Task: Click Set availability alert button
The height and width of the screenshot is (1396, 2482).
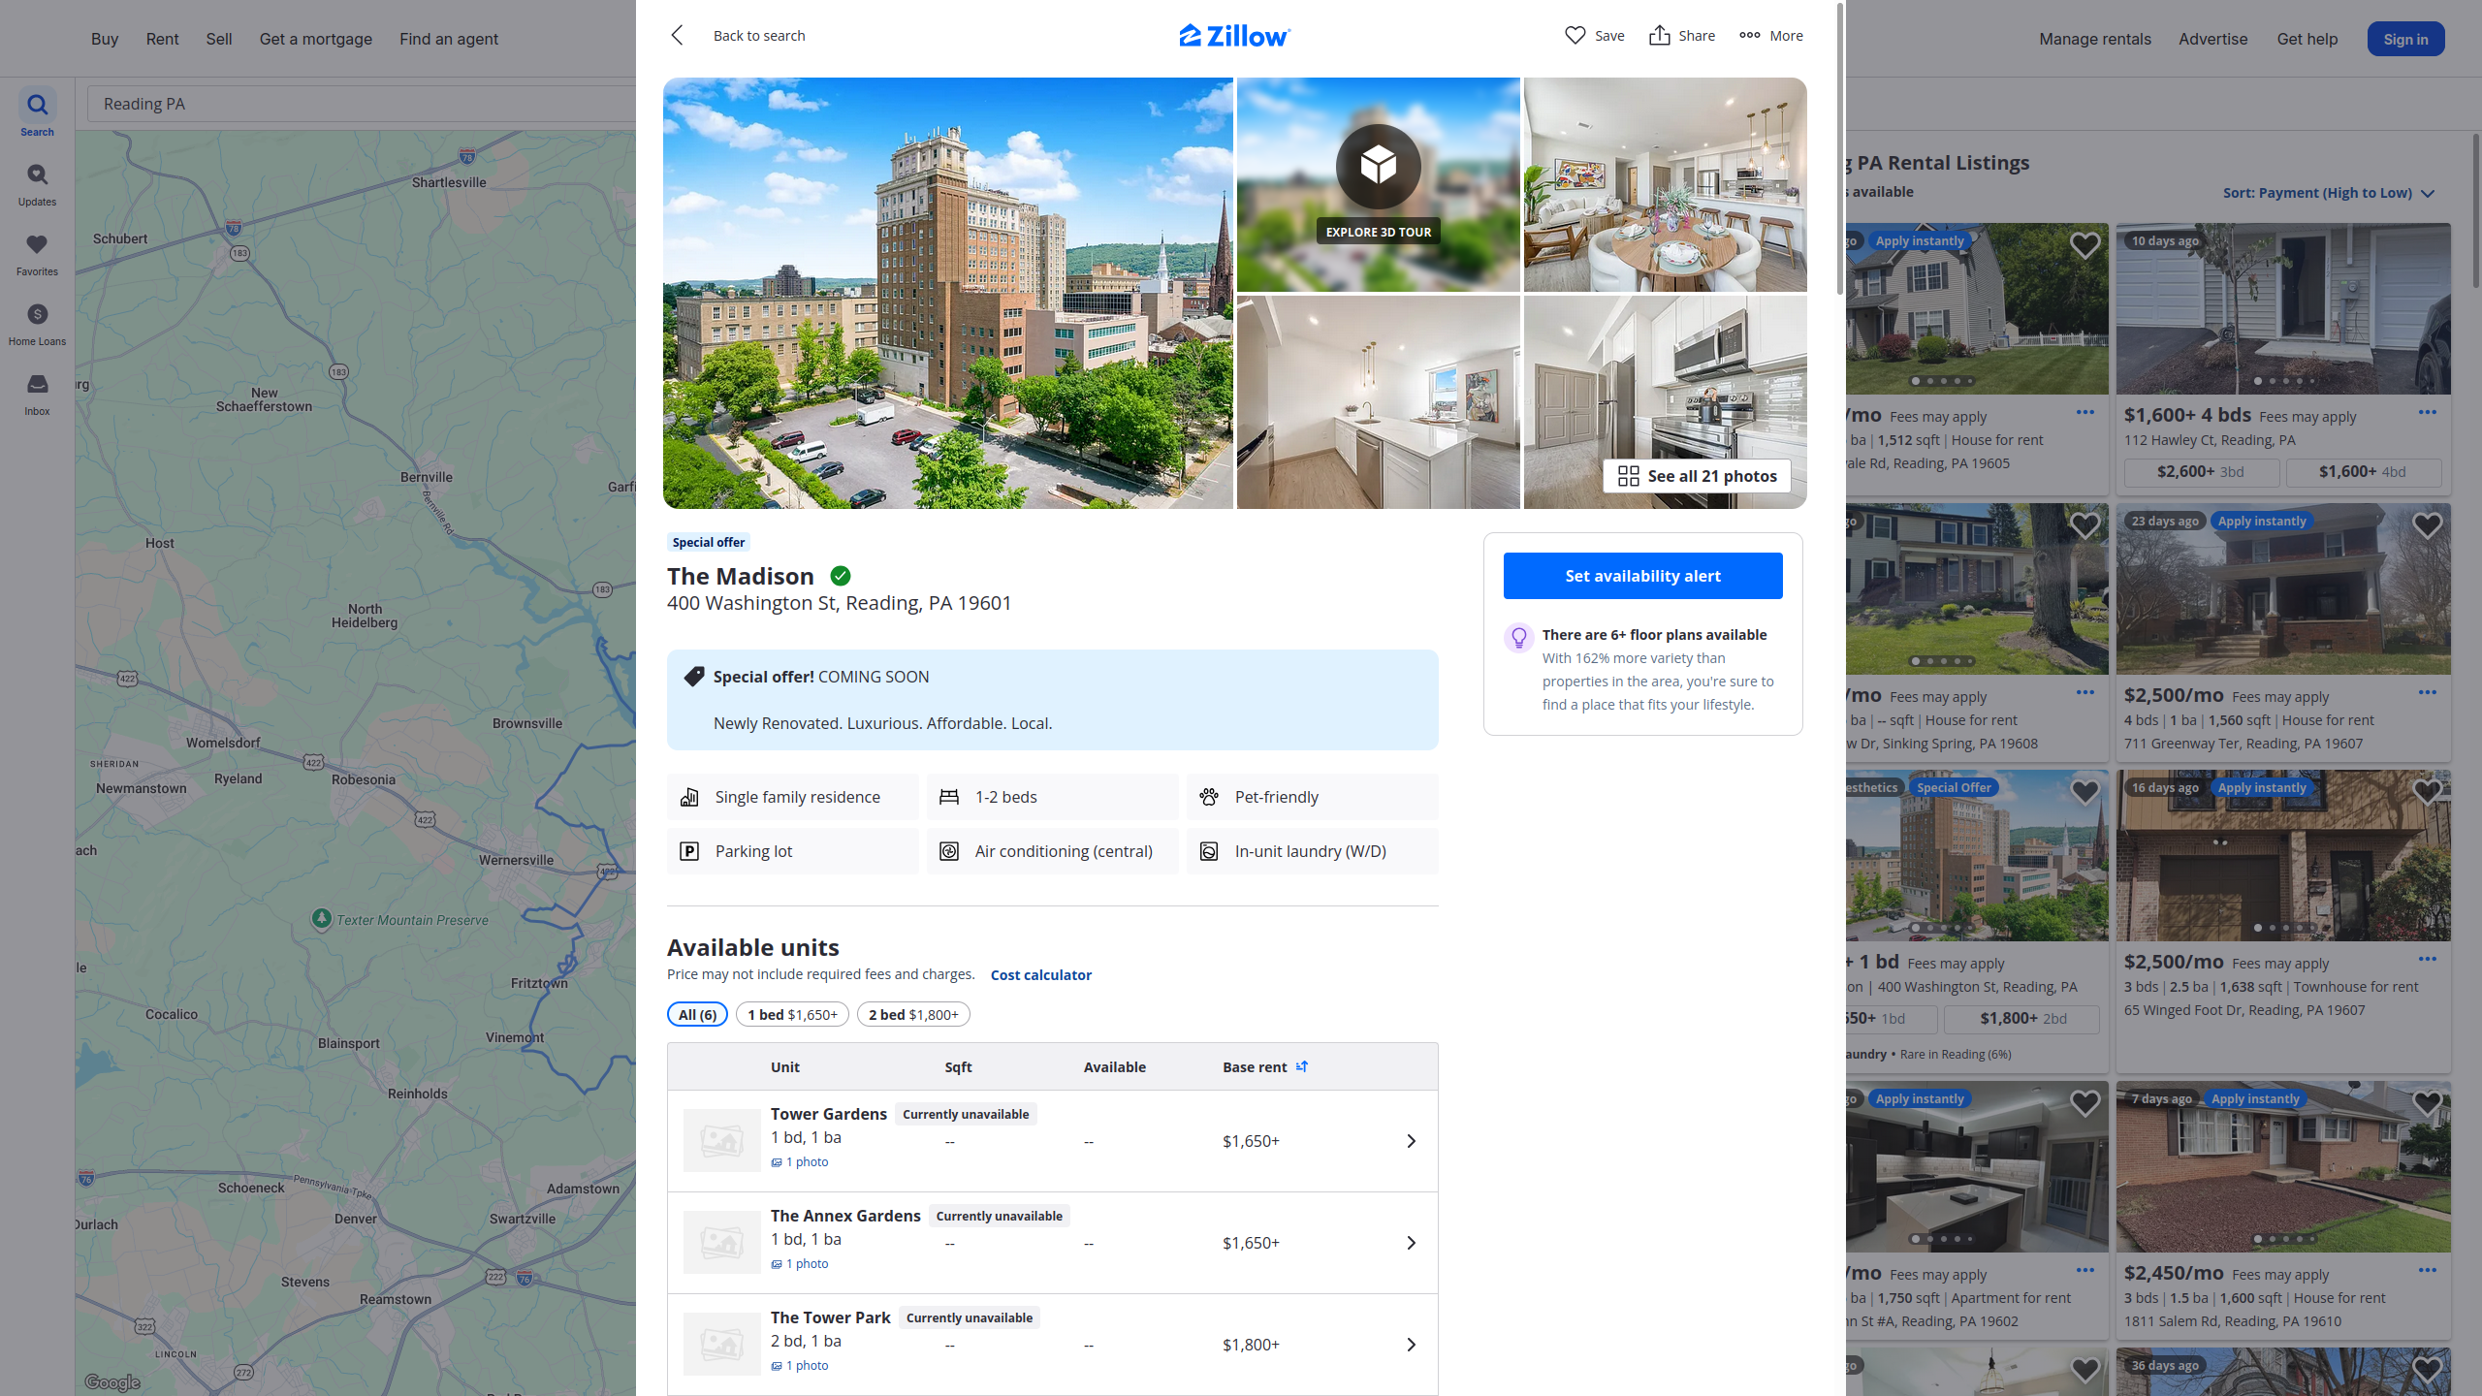Action: [x=1642, y=576]
